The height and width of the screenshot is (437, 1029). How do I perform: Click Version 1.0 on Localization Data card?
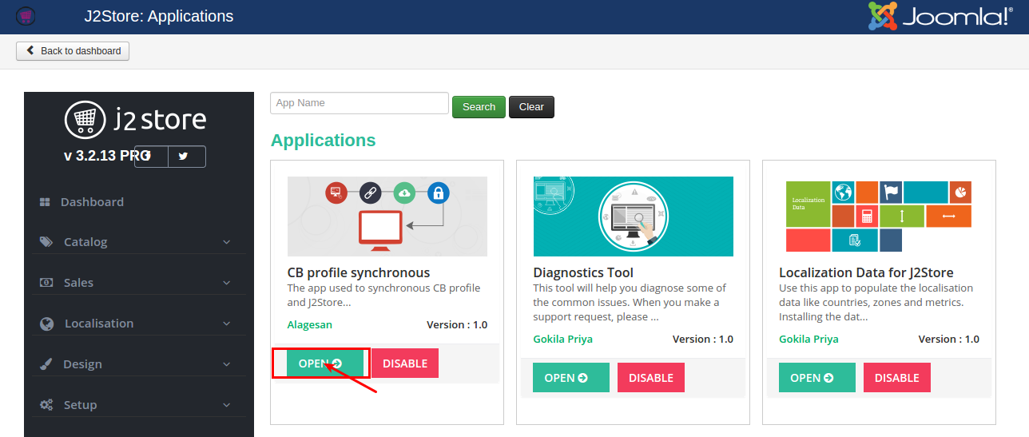click(x=949, y=340)
